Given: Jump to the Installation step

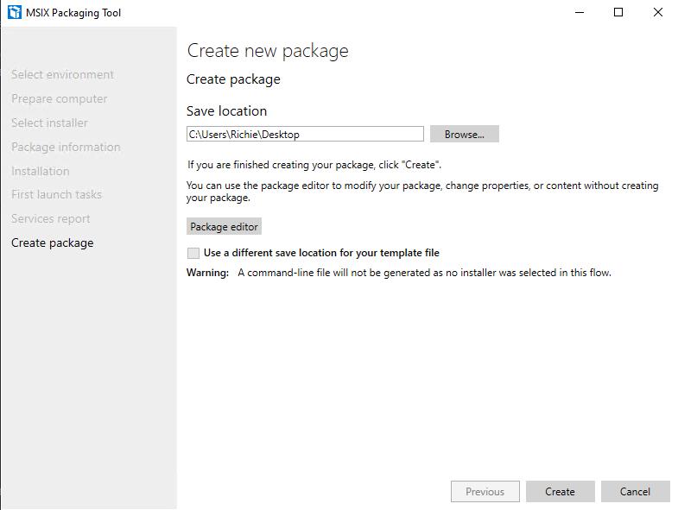Looking at the screenshot, I should pyautogui.click(x=41, y=171).
